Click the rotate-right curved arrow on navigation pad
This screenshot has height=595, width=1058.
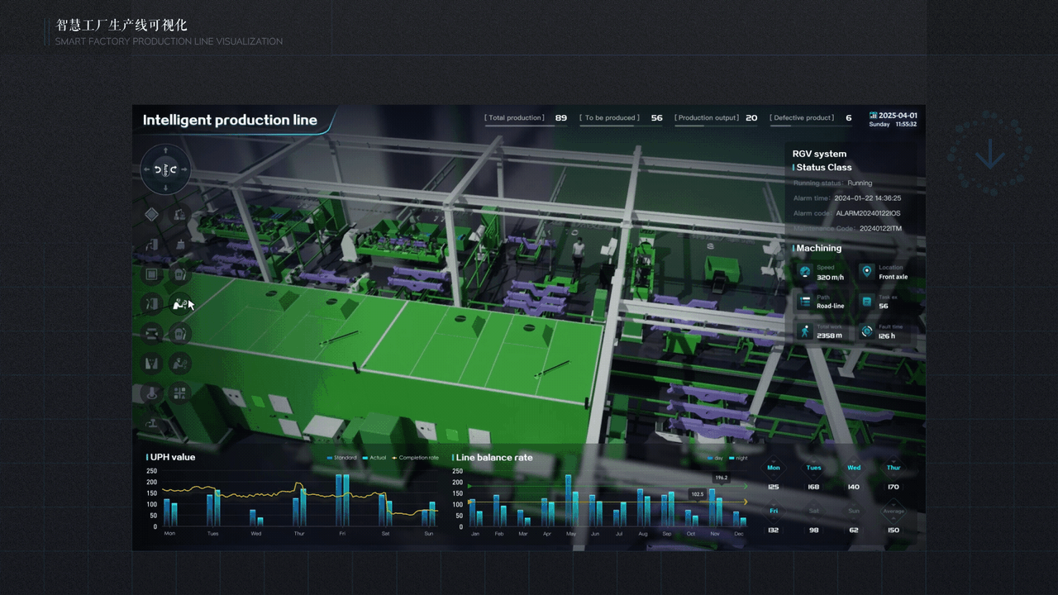tap(173, 169)
